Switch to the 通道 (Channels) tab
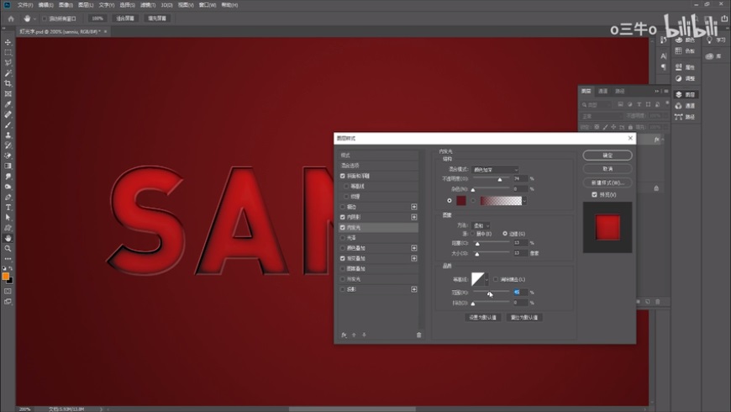Viewport: 731px width, 412px height. tap(602, 91)
